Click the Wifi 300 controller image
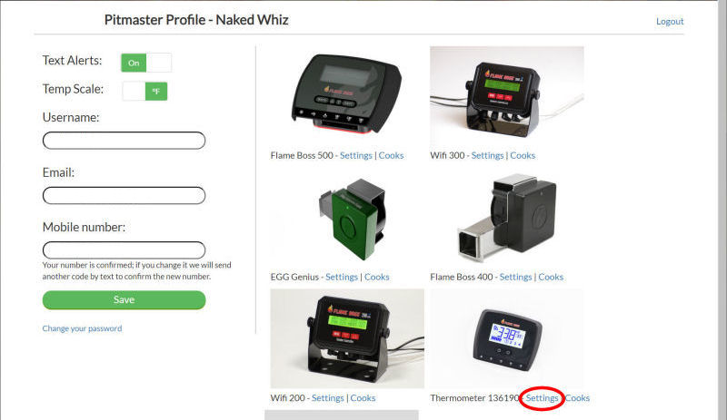This screenshot has height=420, width=727. tap(507, 95)
